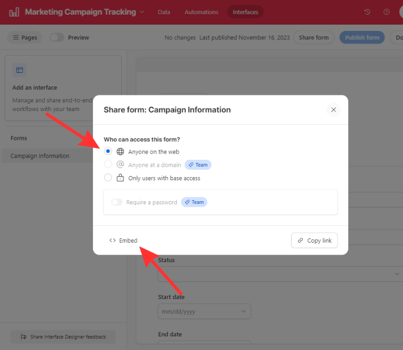Click the Embed code option
Image resolution: width=403 pixels, height=350 pixels.
(x=123, y=240)
